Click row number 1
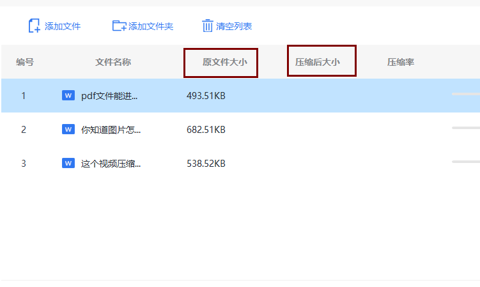This screenshot has height=287, width=480. coord(24,96)
